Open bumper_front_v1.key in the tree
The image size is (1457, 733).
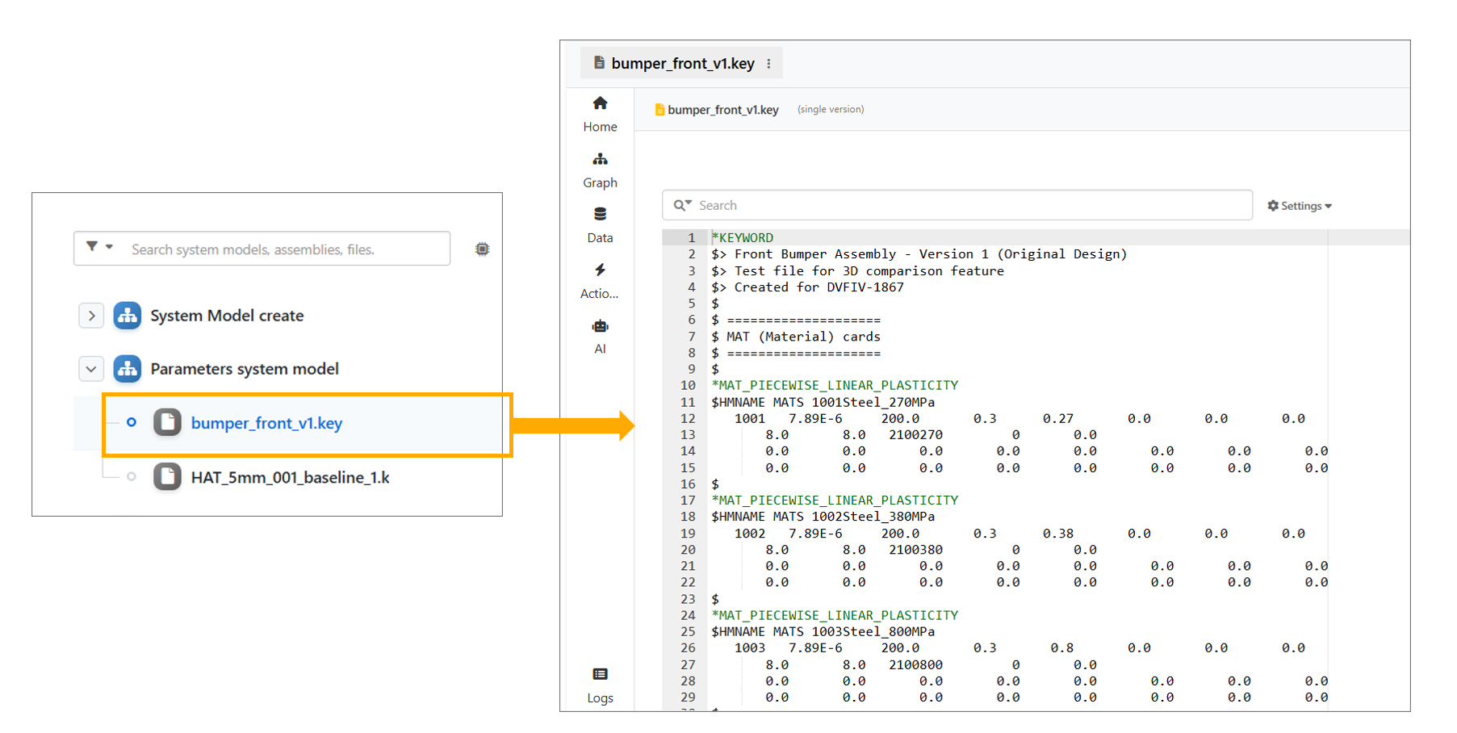(x=266, y=423)
